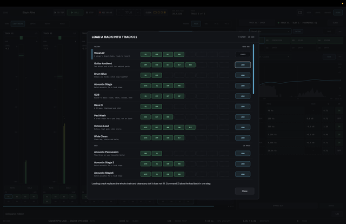Select the Vocal Air rack name
The image size is (346, 224).
pyautogui.click(x=99, y=53)
